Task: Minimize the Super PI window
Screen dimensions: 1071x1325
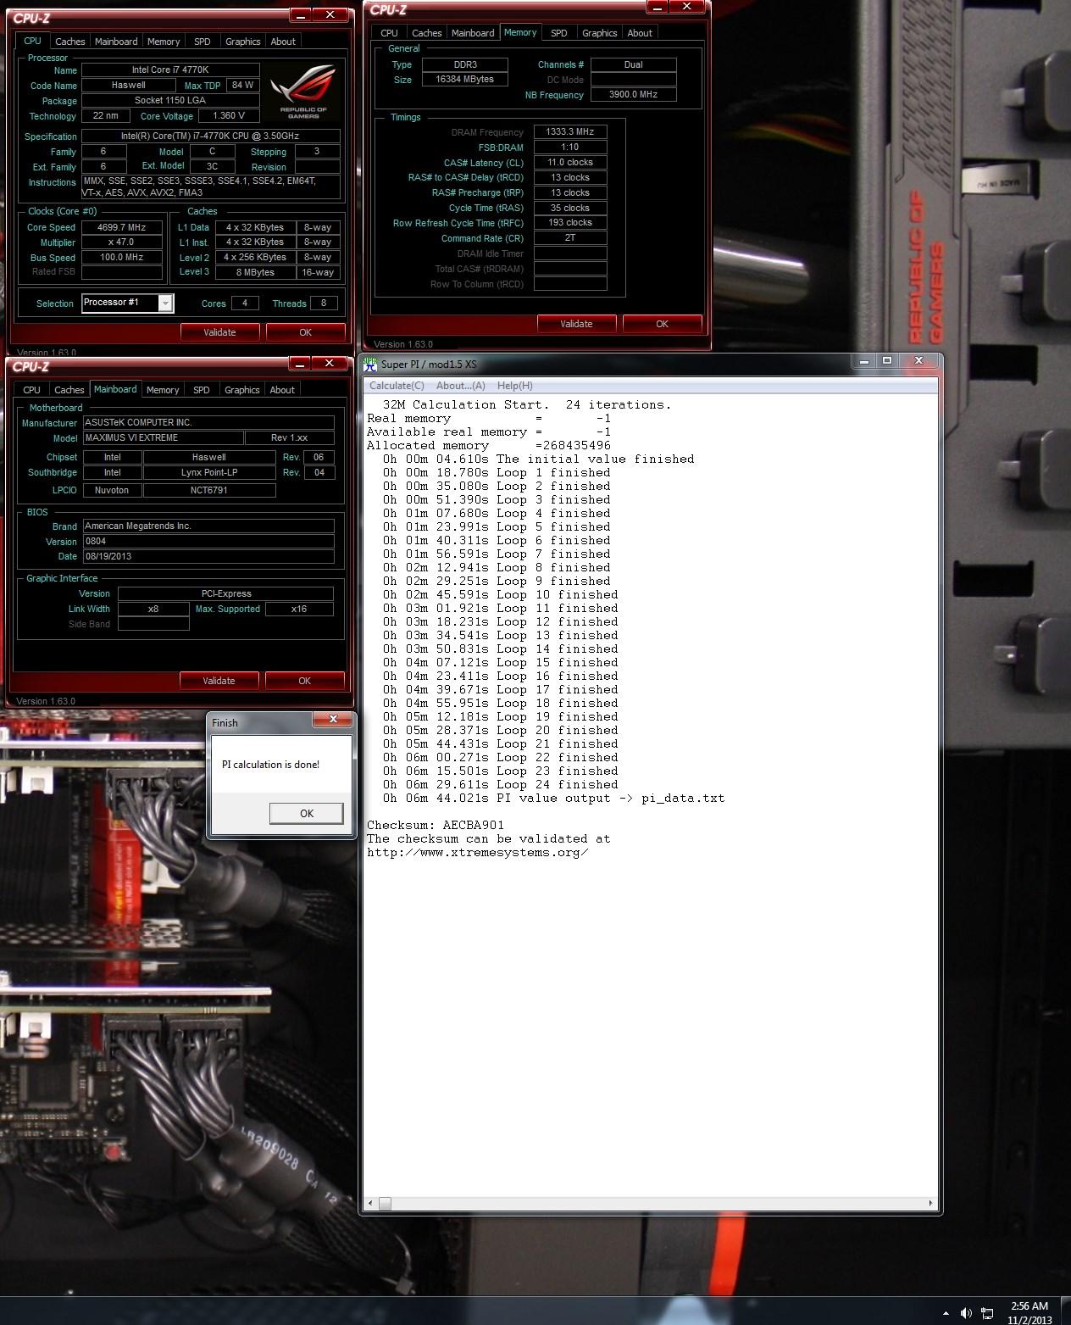Action: coord(865,360)
